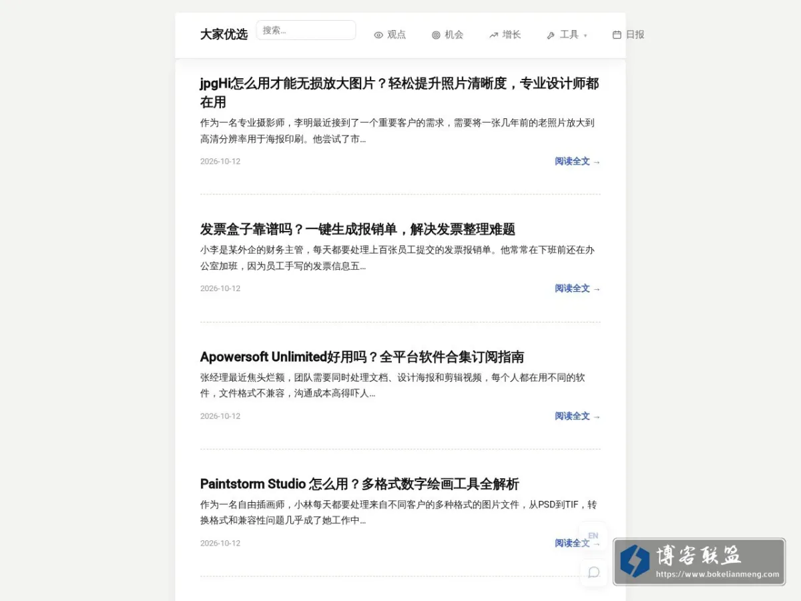Click the 2026-10-12 date under Paintstorm article
This screenshot has height=601, width=801.
(x=220, y=544)
